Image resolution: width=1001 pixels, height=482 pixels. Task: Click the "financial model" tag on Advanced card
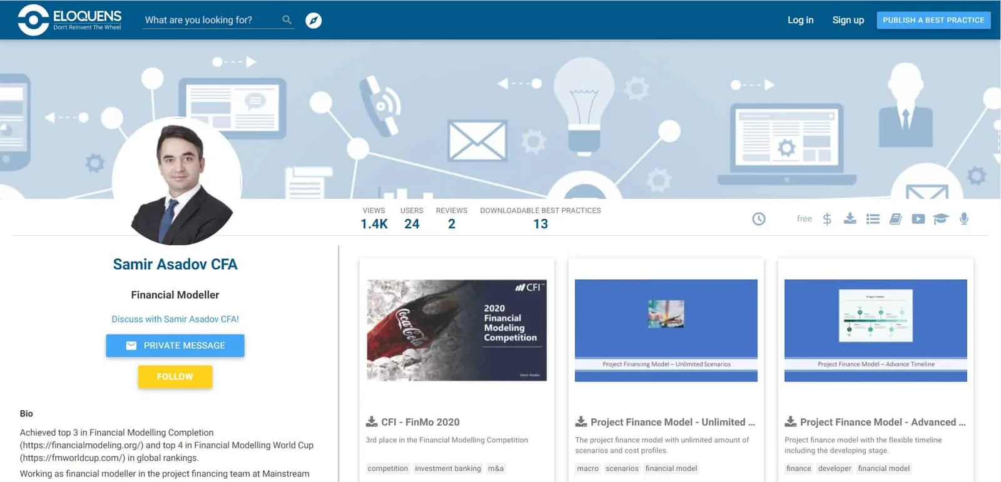pos(884,468)
